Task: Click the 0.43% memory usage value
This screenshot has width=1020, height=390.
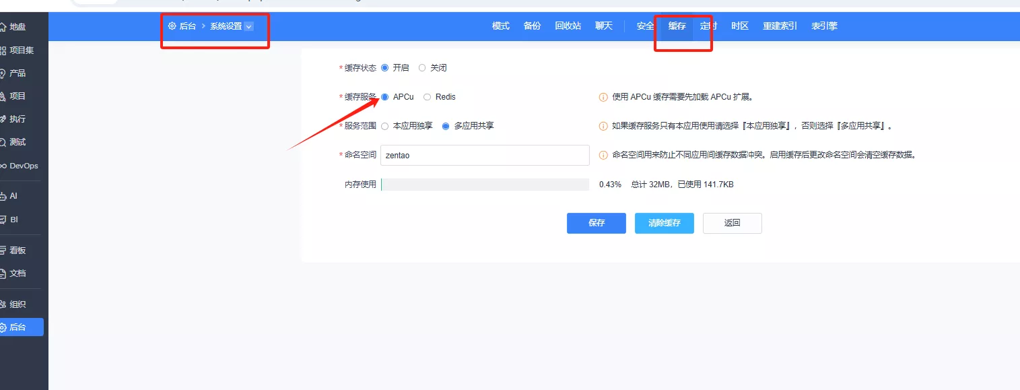Action: click(x=610, y=185)
